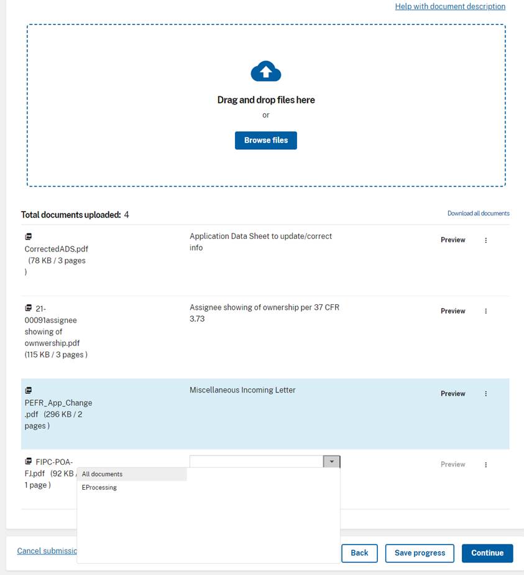Click the document description input field

pos(256,462)
